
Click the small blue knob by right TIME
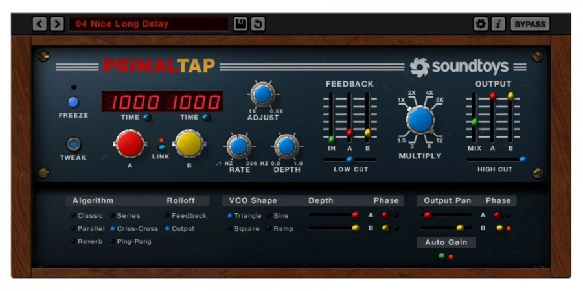click(x=207, y=118)
